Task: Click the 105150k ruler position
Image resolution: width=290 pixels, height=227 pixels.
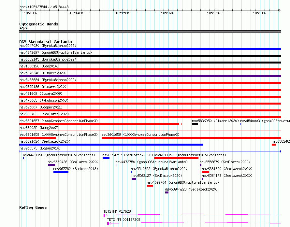Action: (x=122, y=13)
